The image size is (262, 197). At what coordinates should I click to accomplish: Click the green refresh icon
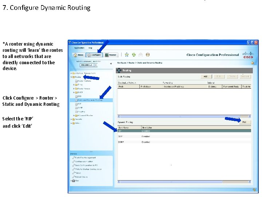click(134, 55)
